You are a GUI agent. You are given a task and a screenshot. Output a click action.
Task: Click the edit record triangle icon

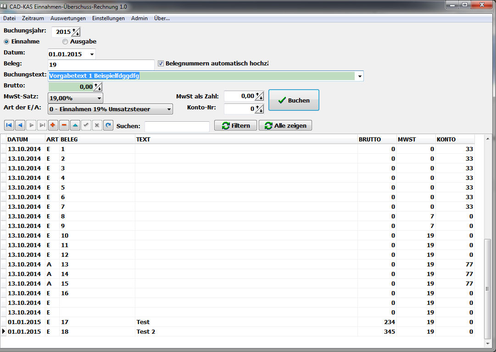(75, 125)
